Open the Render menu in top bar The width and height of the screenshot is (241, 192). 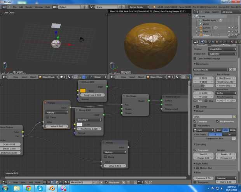[x=29, y=7]
